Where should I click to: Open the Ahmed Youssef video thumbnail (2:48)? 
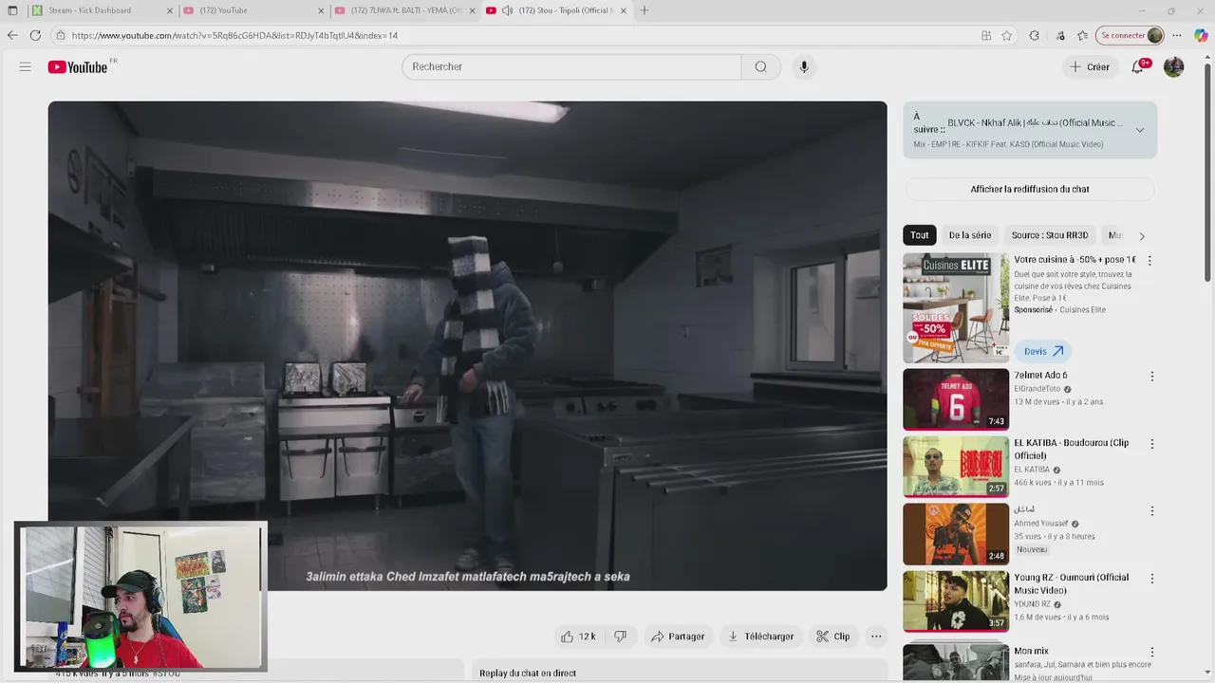[x=956, y=534]
